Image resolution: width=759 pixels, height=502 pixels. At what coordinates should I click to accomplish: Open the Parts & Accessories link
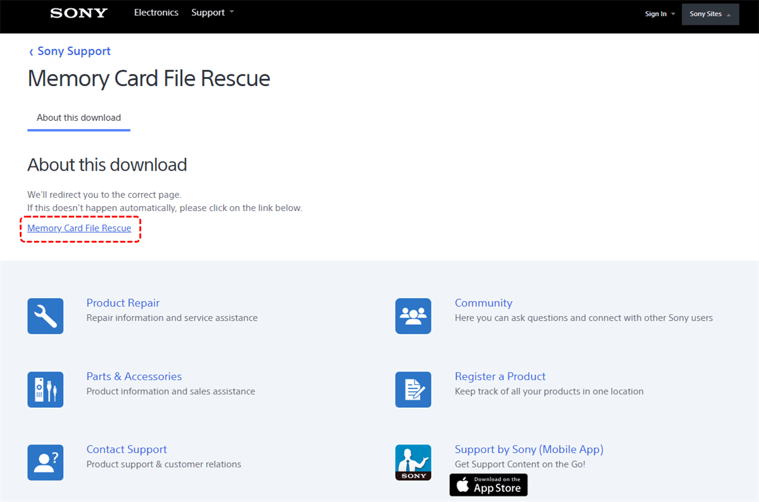pyautogui.click(x=134, y=376)
